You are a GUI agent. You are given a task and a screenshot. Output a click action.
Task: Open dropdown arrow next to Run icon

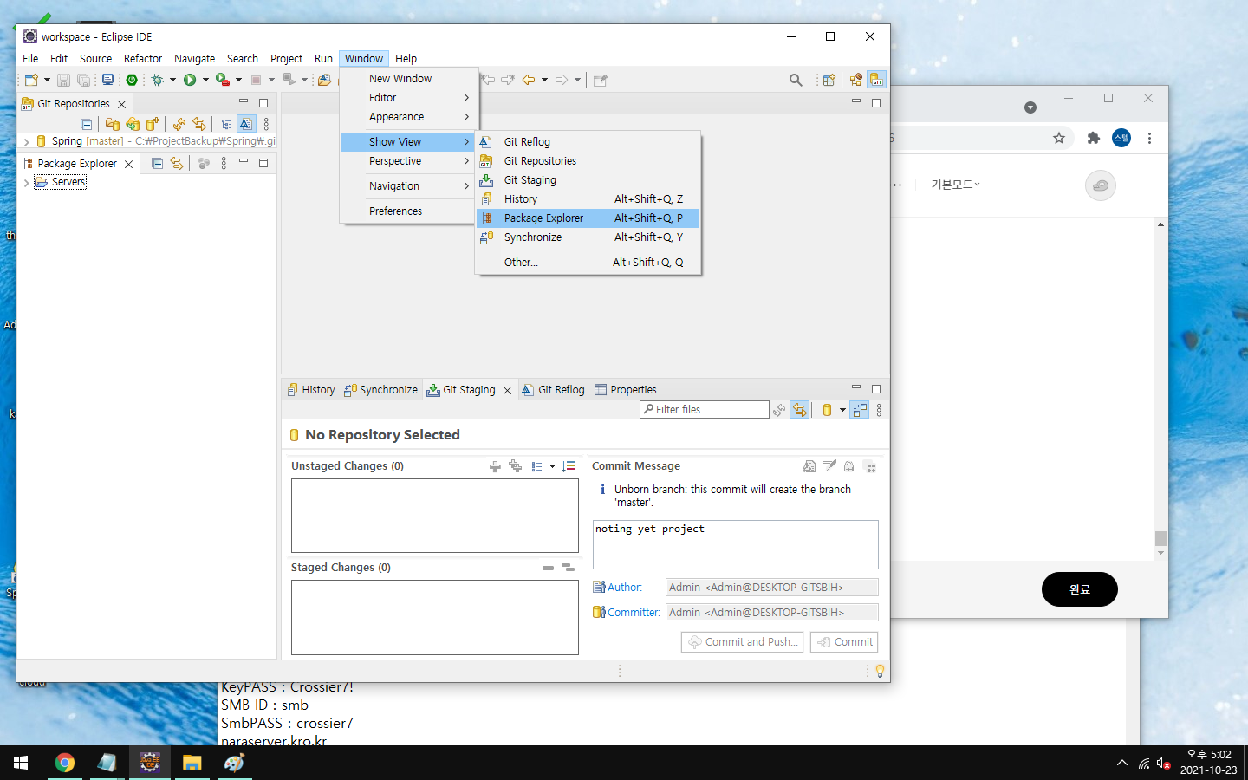205,80
